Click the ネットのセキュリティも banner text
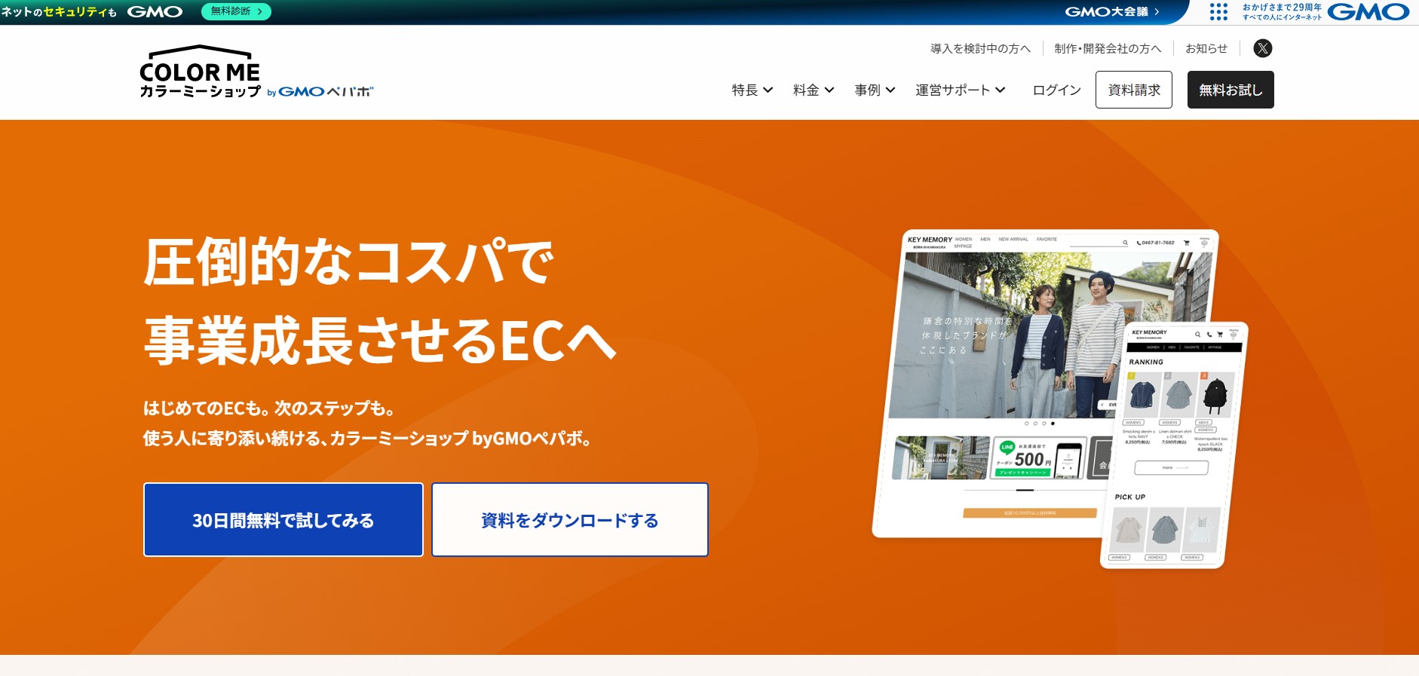 click(x=59, y=12)
